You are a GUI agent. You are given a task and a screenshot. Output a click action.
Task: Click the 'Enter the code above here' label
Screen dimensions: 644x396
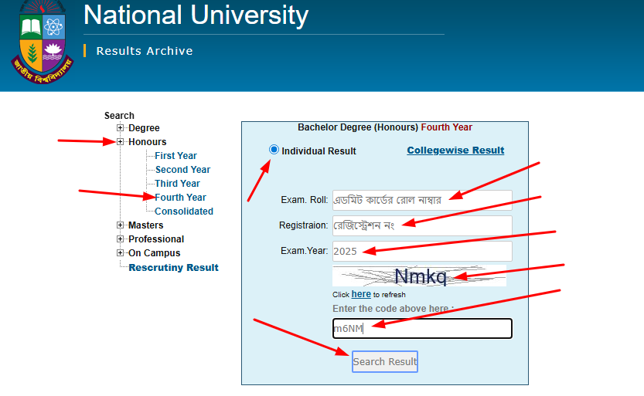point(393,309)
